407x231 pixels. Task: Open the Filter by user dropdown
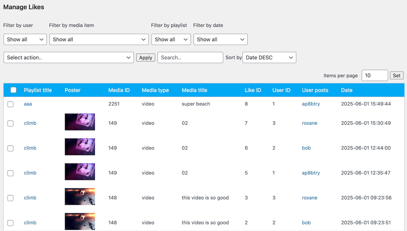(x=25, y=40)
